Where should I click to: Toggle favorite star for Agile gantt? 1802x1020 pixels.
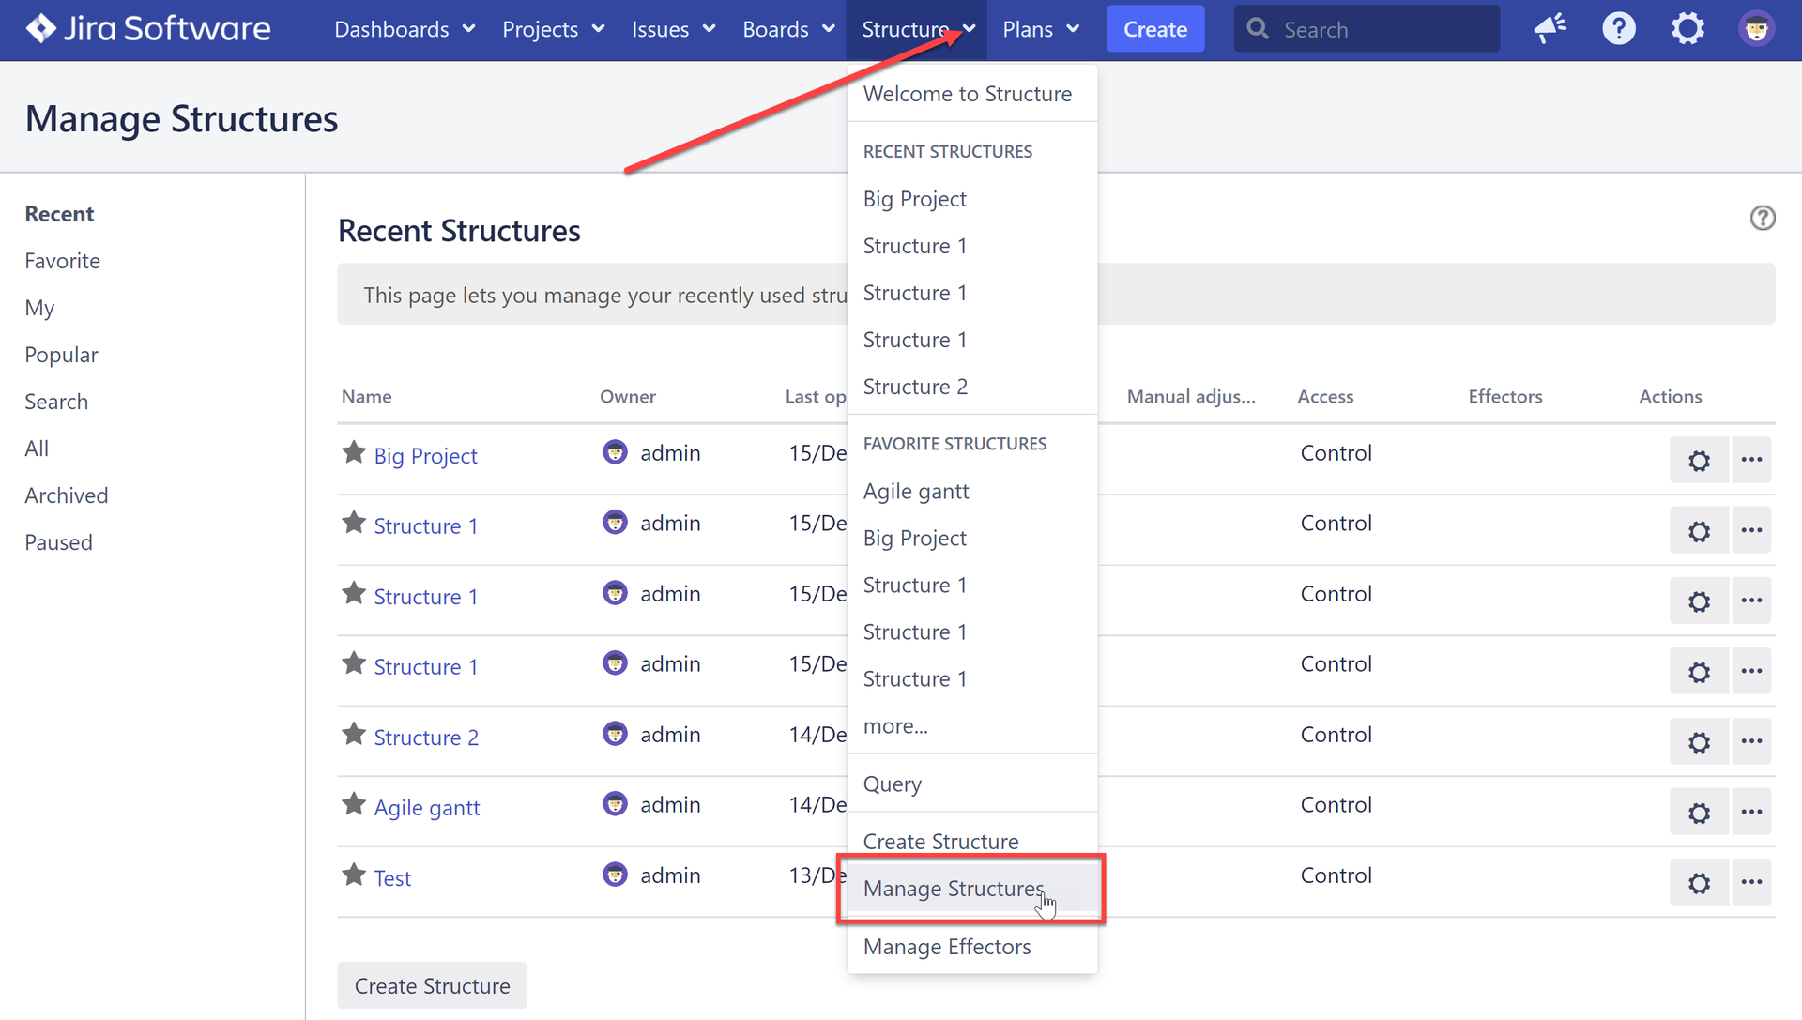click(x=354, y=805)
